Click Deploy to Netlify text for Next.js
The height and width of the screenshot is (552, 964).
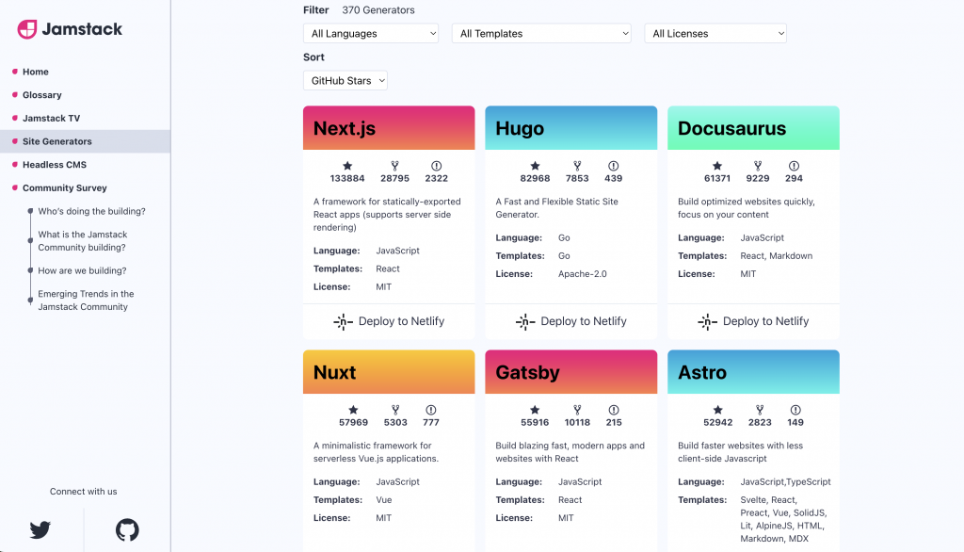click(401, 321)
